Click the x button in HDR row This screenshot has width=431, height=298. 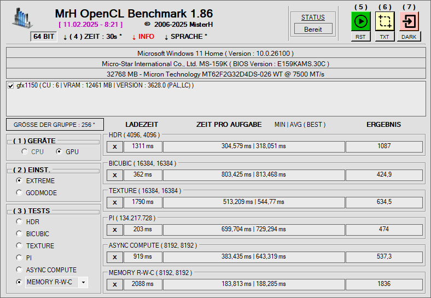[x=115, y=147]
